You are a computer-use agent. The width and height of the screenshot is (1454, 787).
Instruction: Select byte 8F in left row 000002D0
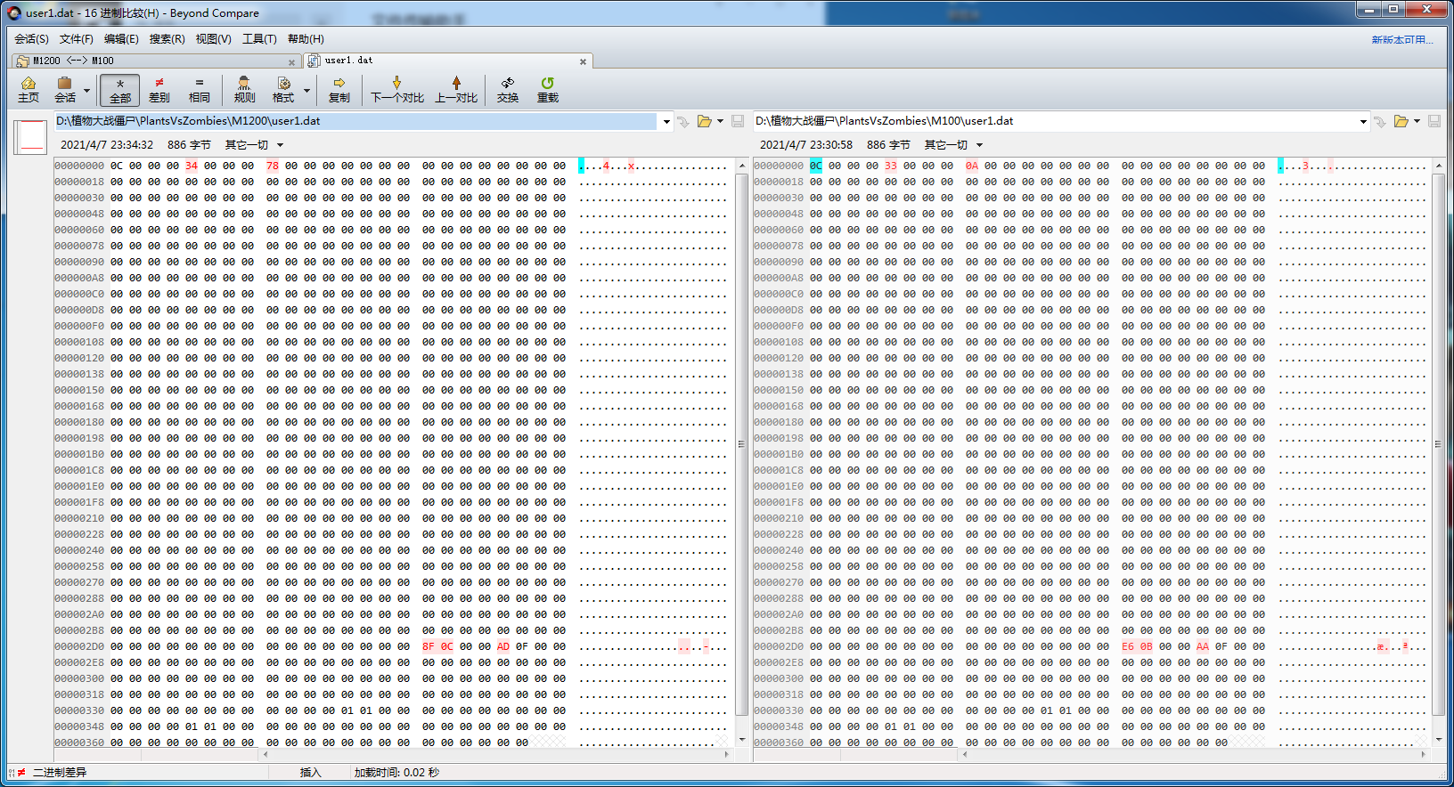coord(429,646)
